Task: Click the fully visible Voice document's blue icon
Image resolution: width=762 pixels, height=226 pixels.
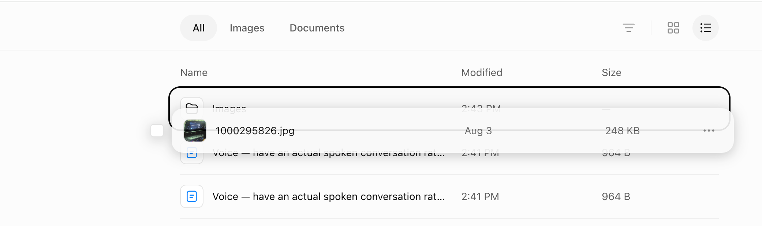Action: coord(192,196)
